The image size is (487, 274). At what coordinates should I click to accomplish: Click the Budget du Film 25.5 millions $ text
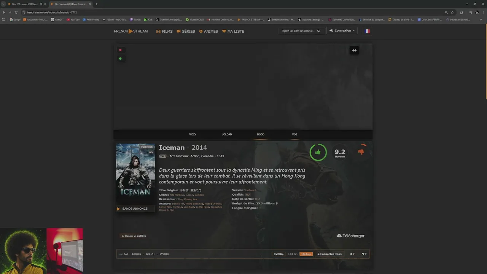click(255, 204)
